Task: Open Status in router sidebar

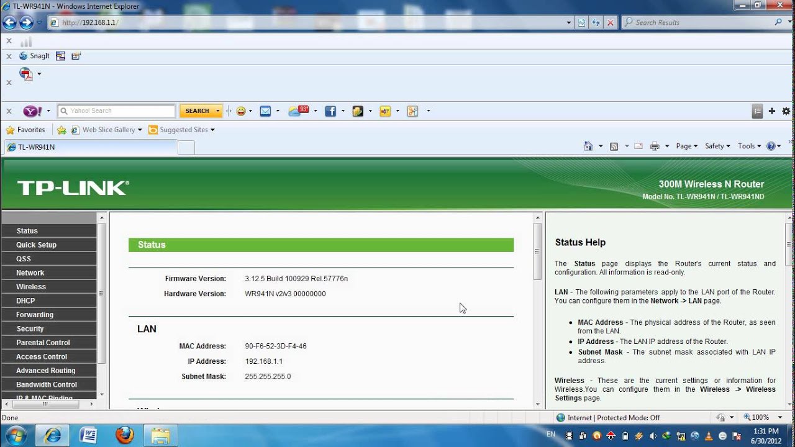Action: 48,231
